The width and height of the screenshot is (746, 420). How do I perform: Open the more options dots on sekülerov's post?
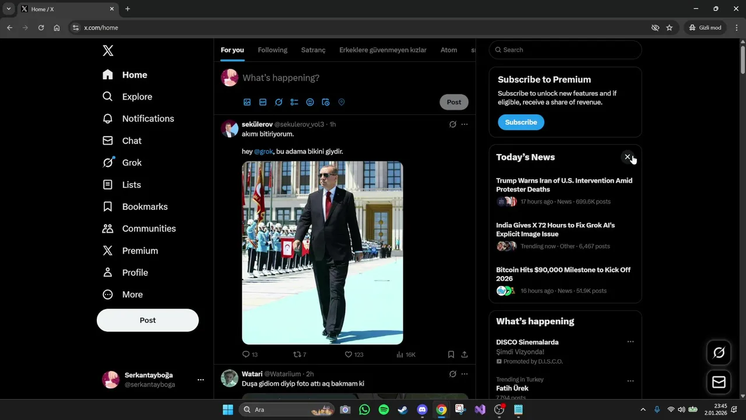[465, 124]
